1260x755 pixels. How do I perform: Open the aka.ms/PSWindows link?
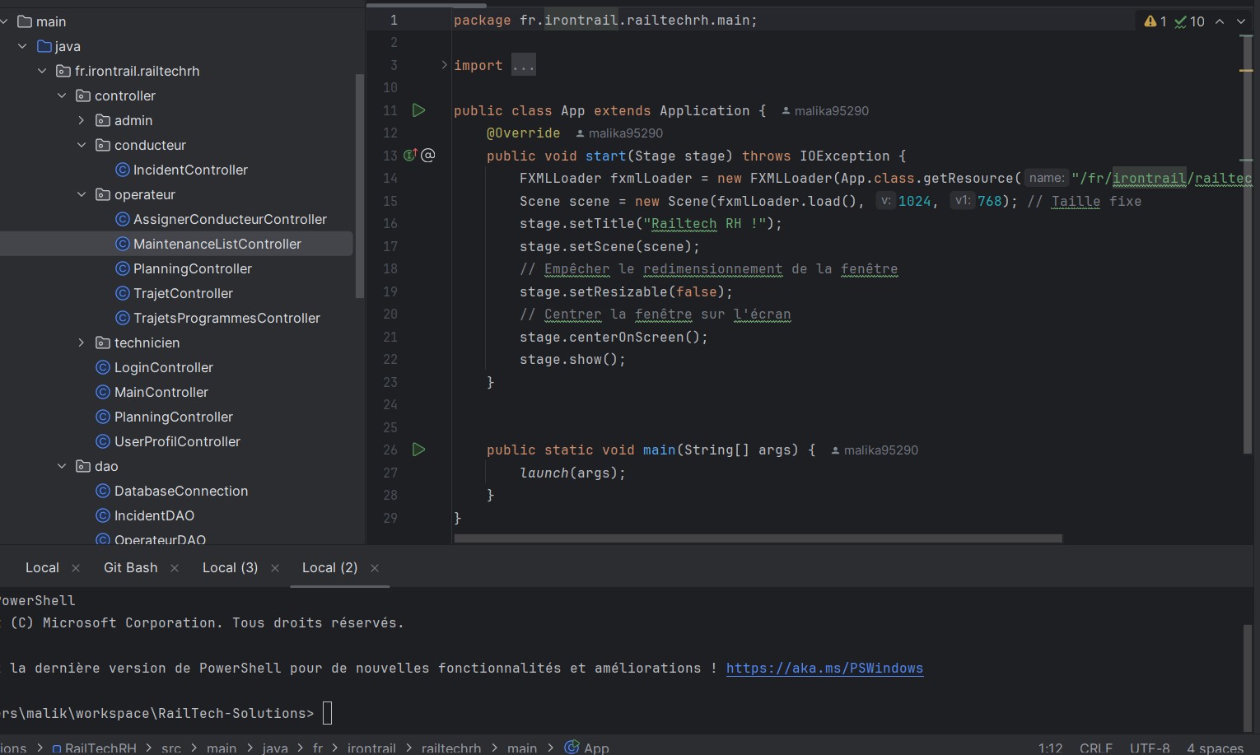click(x=824, y=669)
